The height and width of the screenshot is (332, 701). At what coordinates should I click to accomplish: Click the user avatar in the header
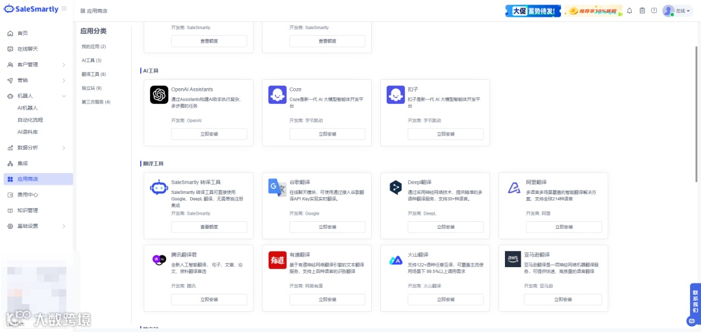click(x=669, y=11)
